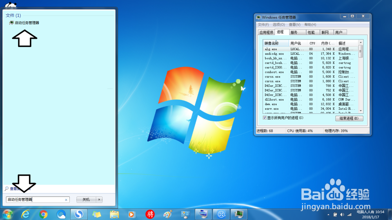Switch to the 应用程序 tab
Screen dimensions: 392x220
(266, 32)
